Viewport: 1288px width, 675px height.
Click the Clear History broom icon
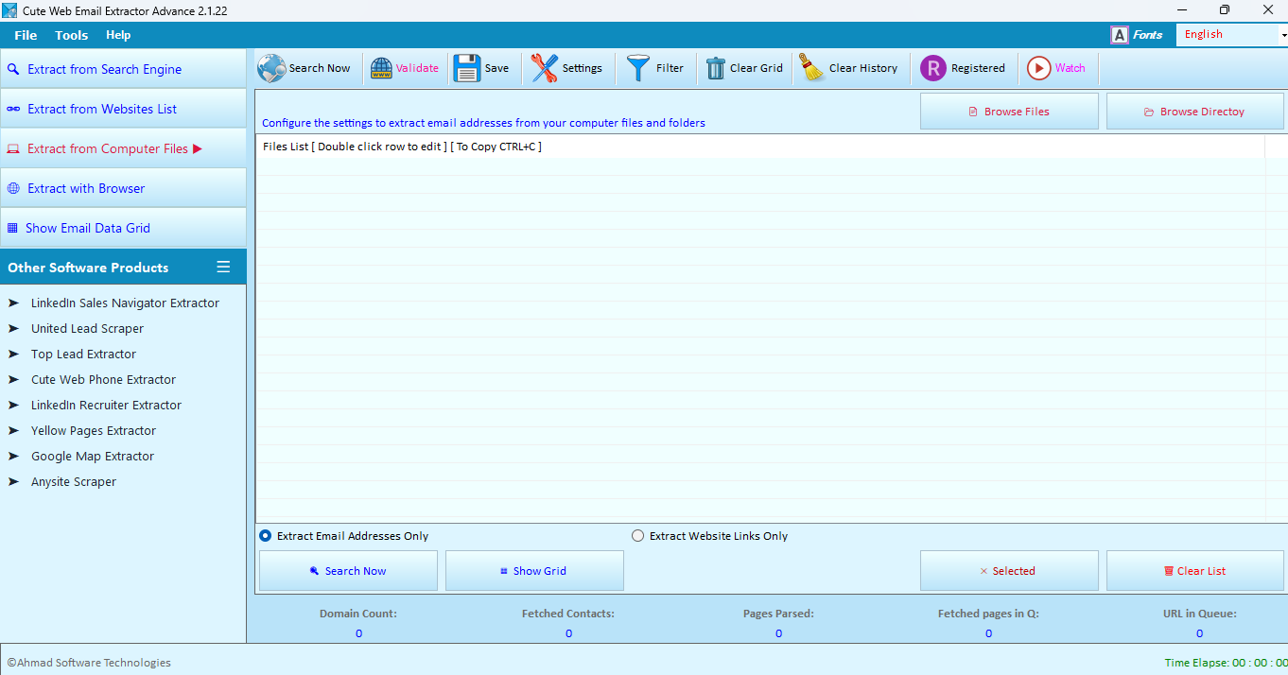811,68
